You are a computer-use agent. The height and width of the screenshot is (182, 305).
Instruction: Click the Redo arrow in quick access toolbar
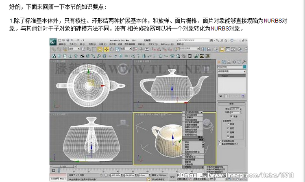tap(78, 40)
